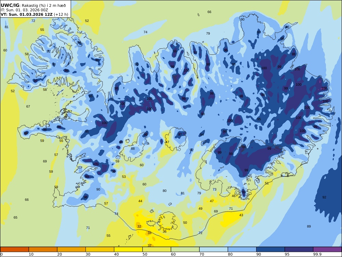The image size is (342, 257).
Task: Click the "VT: Sun. 01.03.2026 12Z (+12 h)" line
Action: [x=34, y=14]
